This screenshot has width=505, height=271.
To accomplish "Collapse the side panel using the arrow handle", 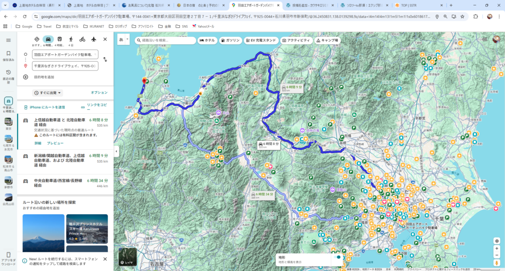I will click(116, 151).
